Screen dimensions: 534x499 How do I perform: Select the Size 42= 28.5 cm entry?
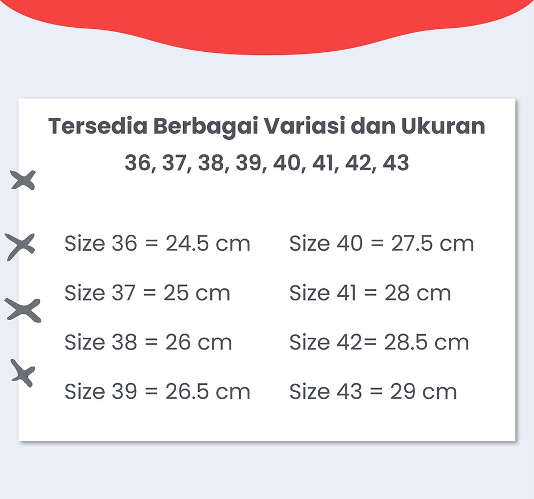[x=379, y=342]
